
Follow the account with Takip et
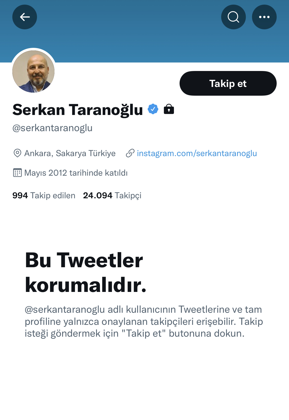[x=228, y=83]
